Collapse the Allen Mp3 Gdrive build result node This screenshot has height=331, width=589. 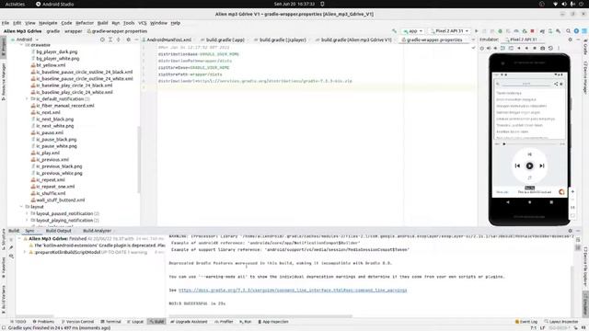(x=19, y=239)
